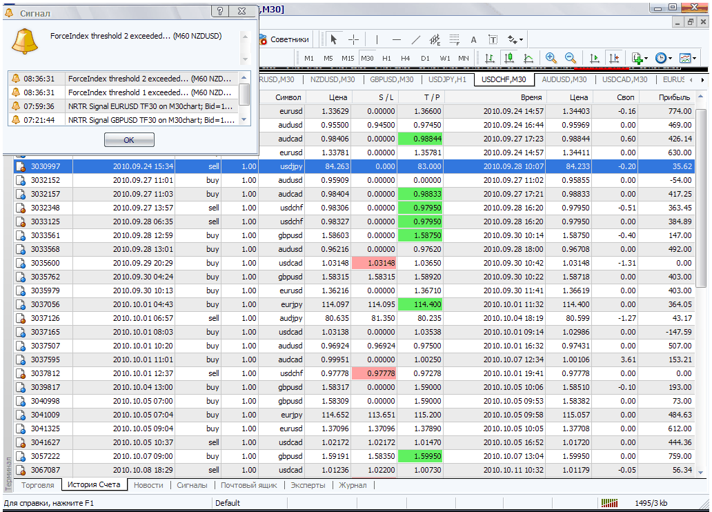712x512 pixels.
Task: Open the Новости terminal tab
Action: point(148,485)
